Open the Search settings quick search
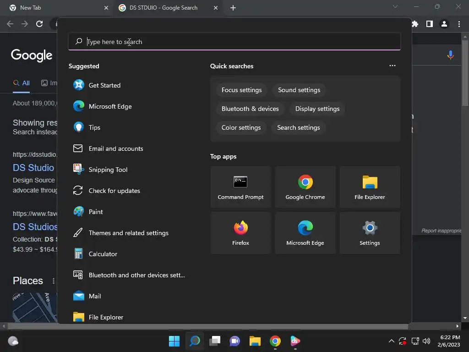Viewport: 469px width, 352px height. [x=299, y=127]
